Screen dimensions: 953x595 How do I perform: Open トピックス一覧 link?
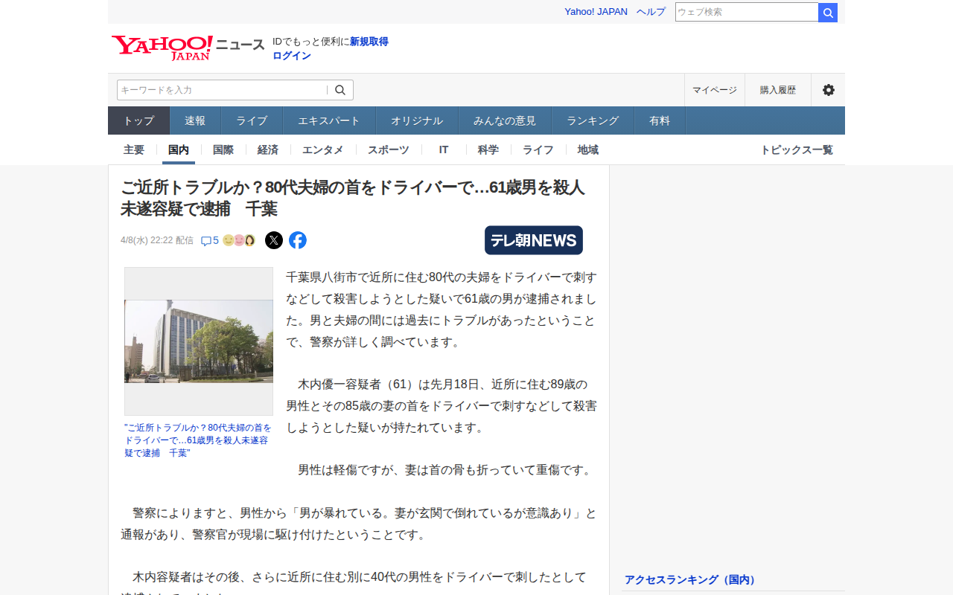click(x=796, y=149)
